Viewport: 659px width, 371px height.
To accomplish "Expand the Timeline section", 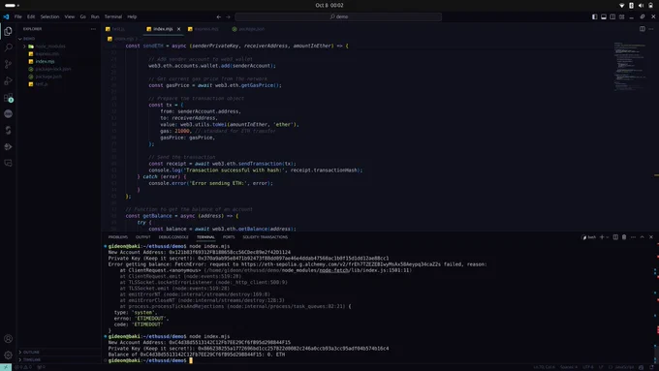I will pos(59,359).
